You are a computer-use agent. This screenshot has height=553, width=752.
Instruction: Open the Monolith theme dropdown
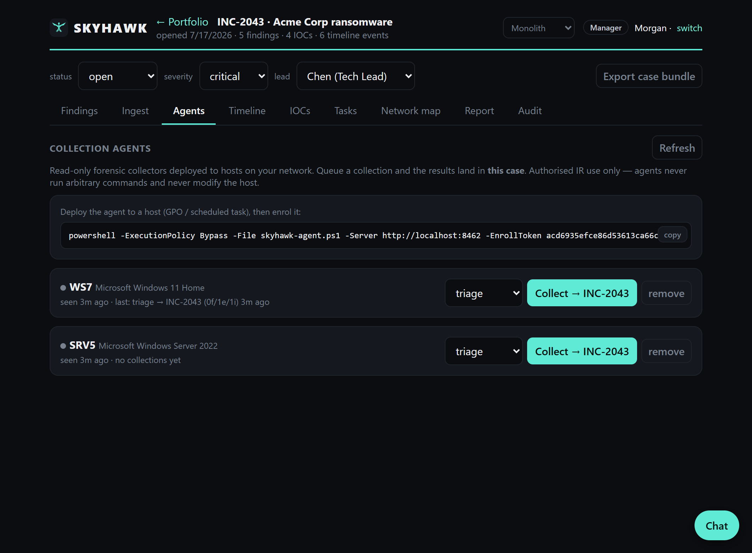538,28
